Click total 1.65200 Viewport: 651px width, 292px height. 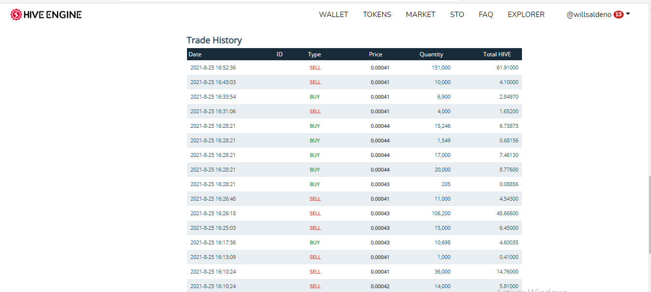tap(509, 111)
